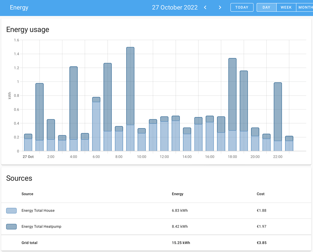Click the 27 October 2022 date label
Viewport: 313px width, 252px height.
coord(175,7)
